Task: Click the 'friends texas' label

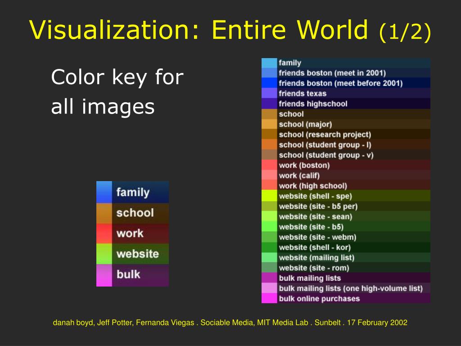Action: click(303, 94)
